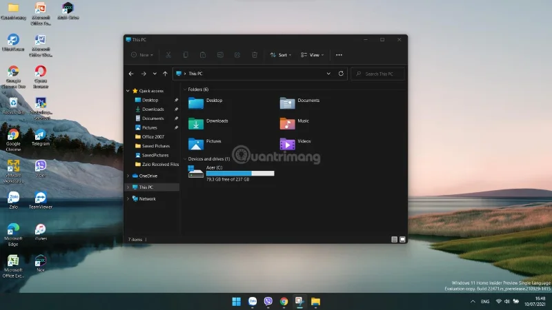Refresh the This PC view
This screenshot has width=552, height=310.
click(341, 74)
